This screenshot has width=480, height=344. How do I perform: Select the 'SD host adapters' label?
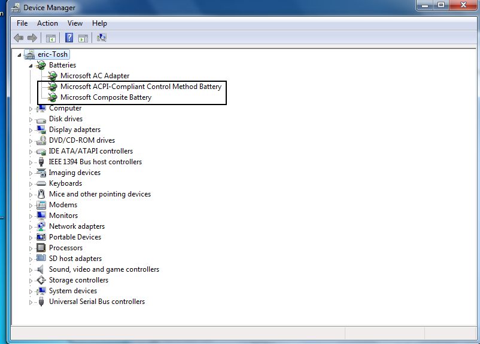click(x=75, y=259)
